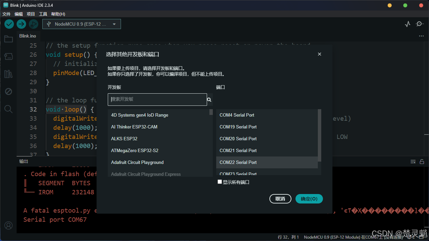The height and width of the screenshot is (241, 429).
Task: Click the board list scrollbar thumb
Action: pos(211,112)
